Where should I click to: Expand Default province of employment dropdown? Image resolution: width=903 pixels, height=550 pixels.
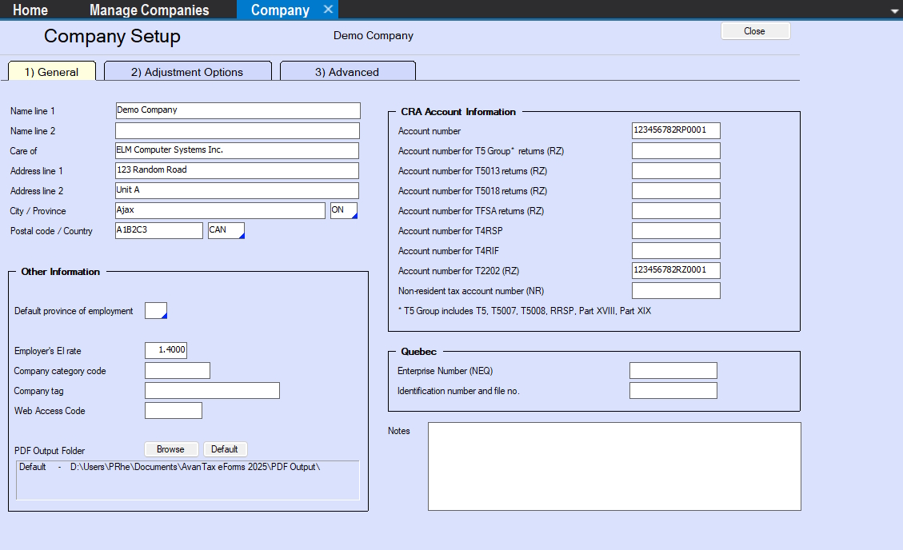[x=156, y=311]
